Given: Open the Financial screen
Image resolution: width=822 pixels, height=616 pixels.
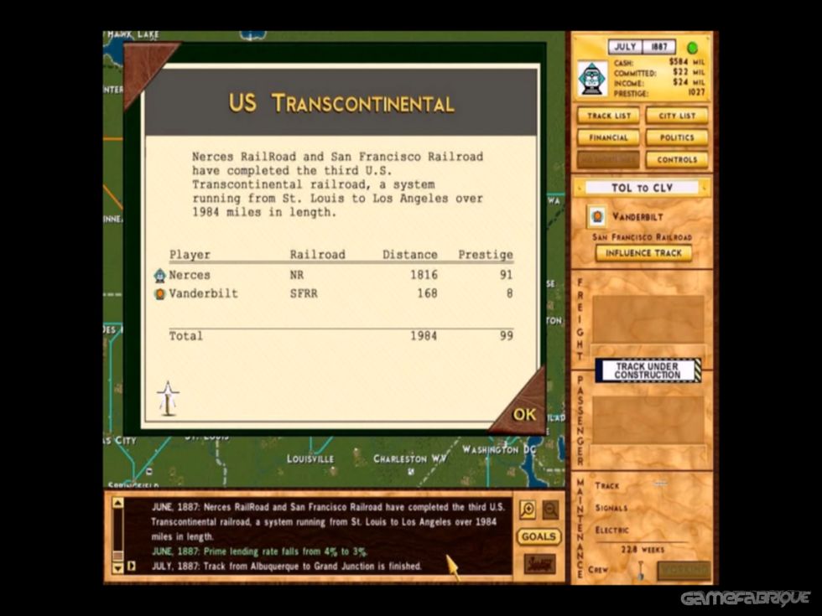Looking at the screenshot, I should (608, 137).
